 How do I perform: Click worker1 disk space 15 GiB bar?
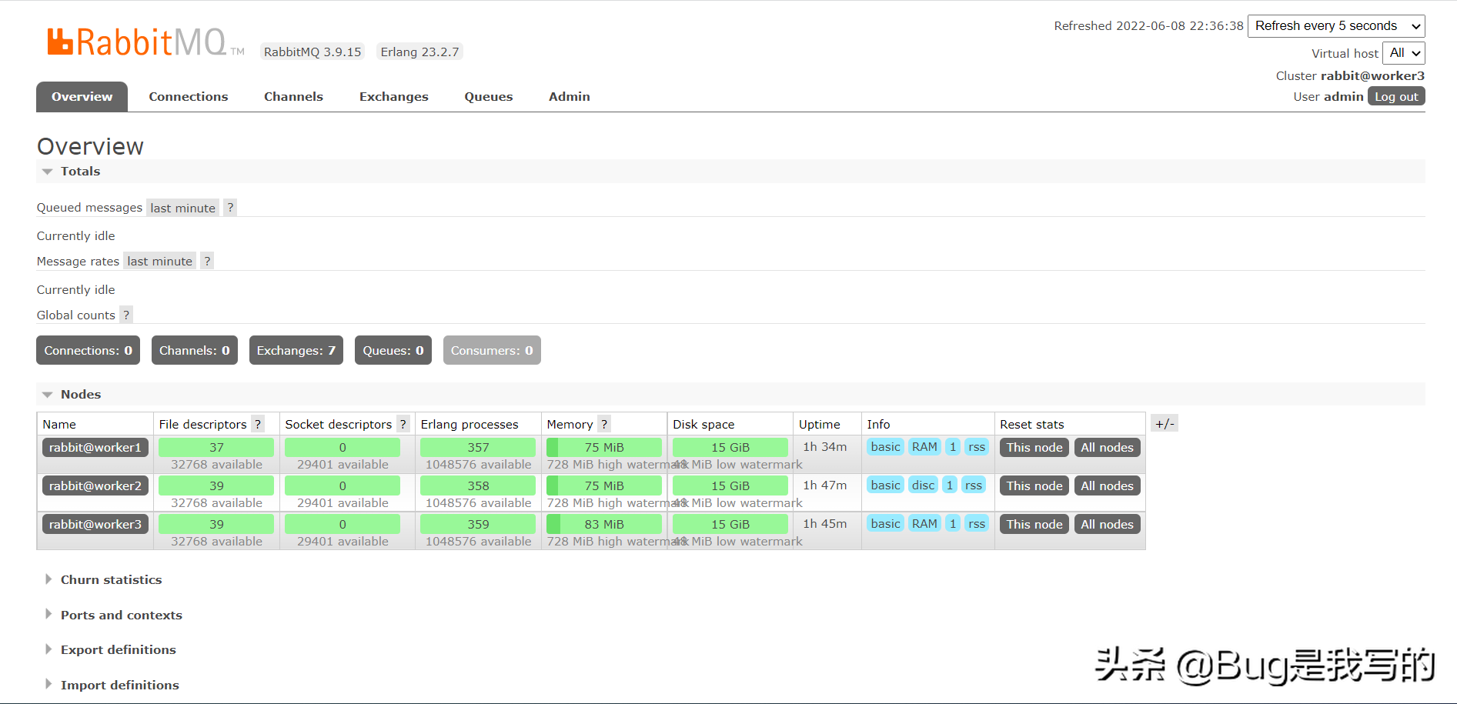click(730, 447)
